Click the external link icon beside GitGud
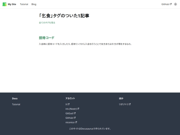 point(75,113)
